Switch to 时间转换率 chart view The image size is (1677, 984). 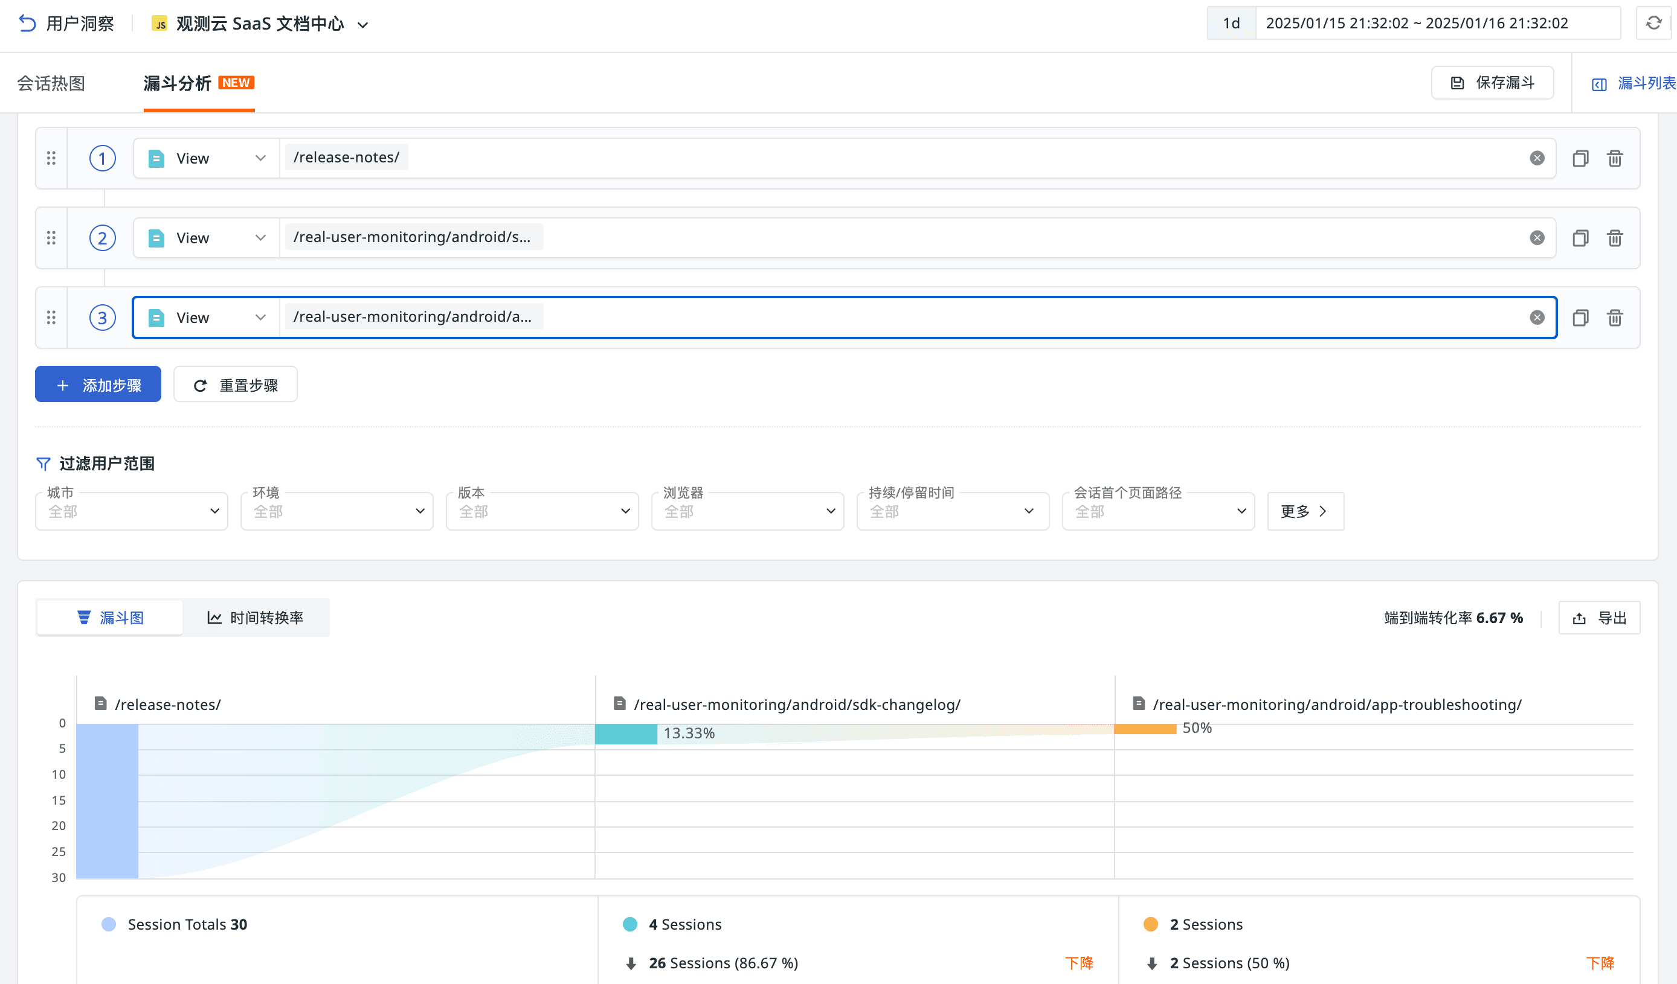pos(256,618)
